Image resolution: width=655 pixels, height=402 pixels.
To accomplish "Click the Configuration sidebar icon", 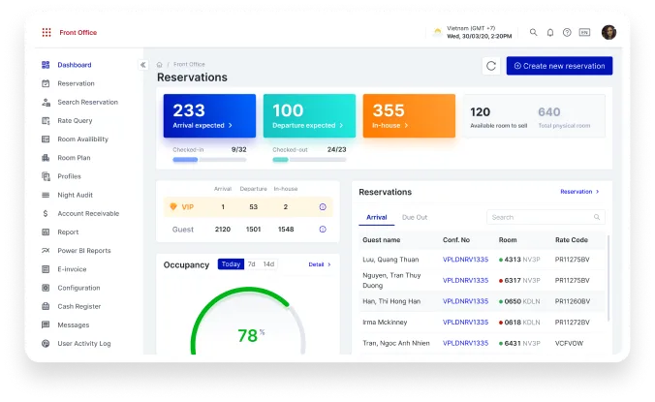I will click(46, 288).
